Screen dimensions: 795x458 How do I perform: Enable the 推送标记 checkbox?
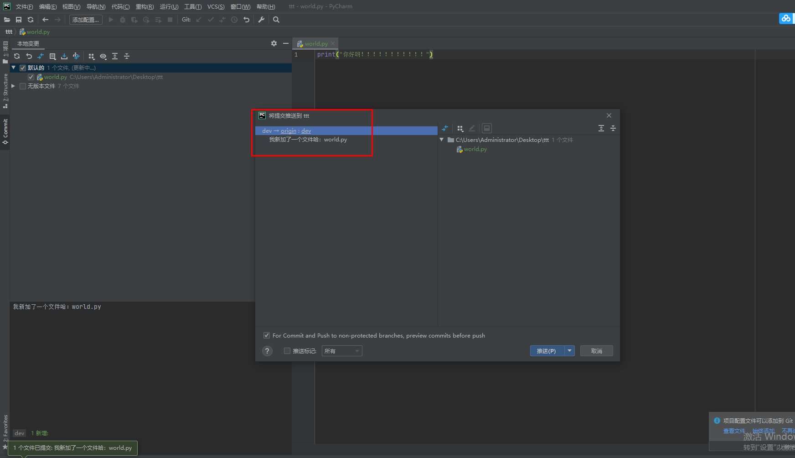coord(287,351)
